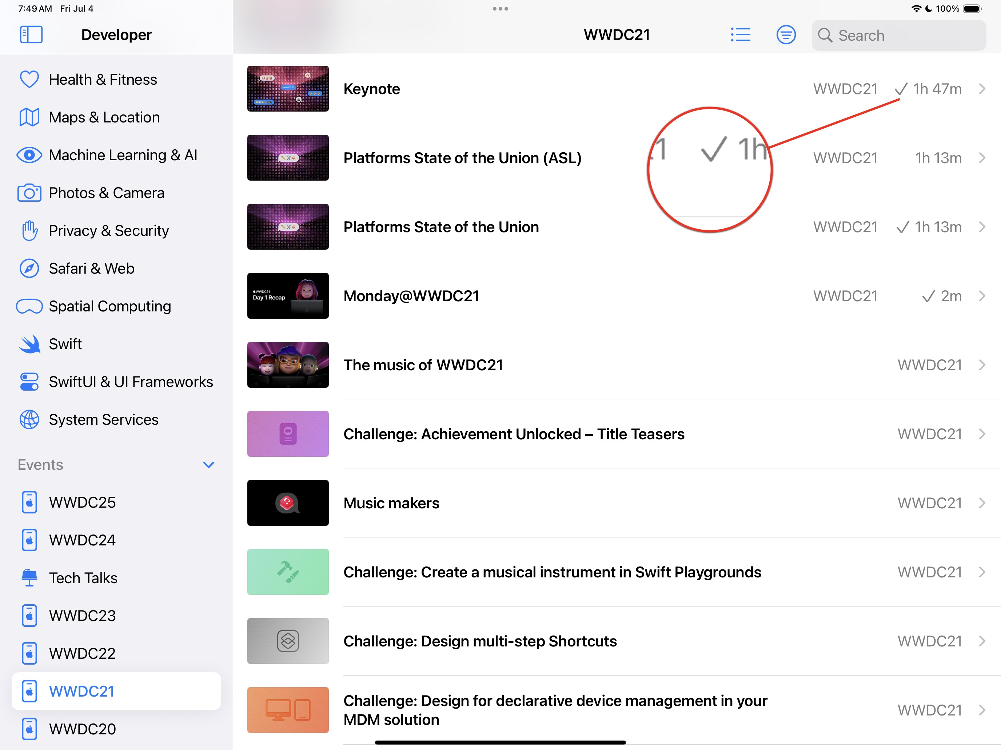The width and height of the screenshot is (1001, 750).
Task: Tap the Keynote video thumbnail
Action: (288, 89)
